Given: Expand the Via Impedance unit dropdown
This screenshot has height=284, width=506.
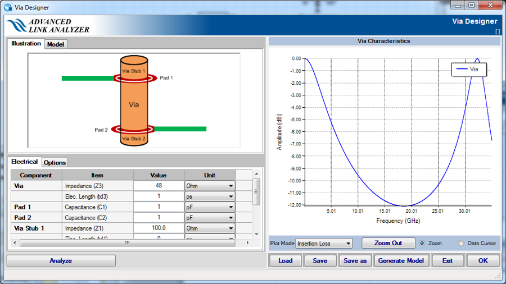Looking at the screenshot, I should [210, 186].
